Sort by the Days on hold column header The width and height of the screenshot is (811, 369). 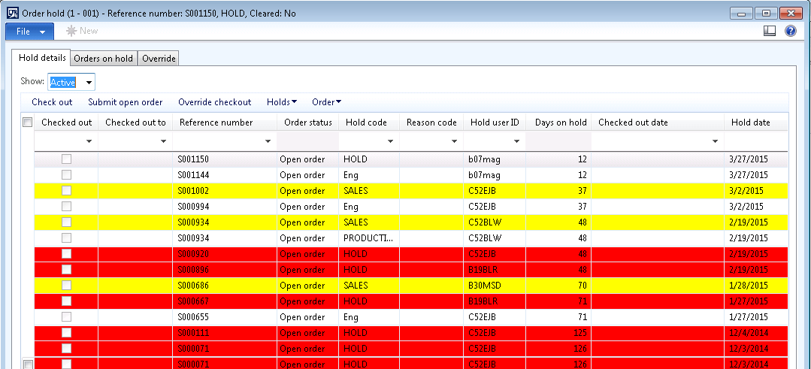coord(560,122)
